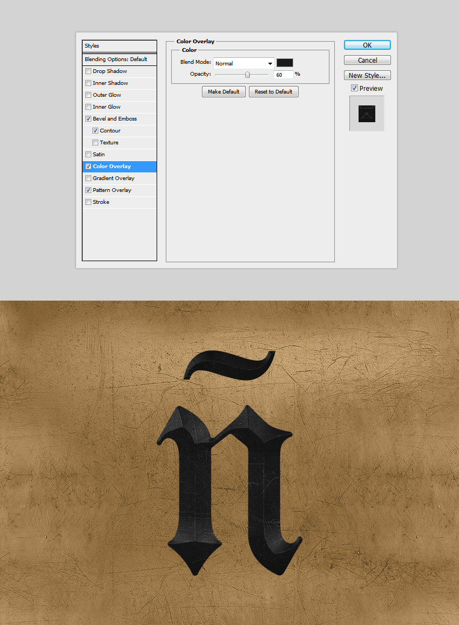Turn on the Satin checkbox
Screen dimensions: 459x625
coord(89,155)
